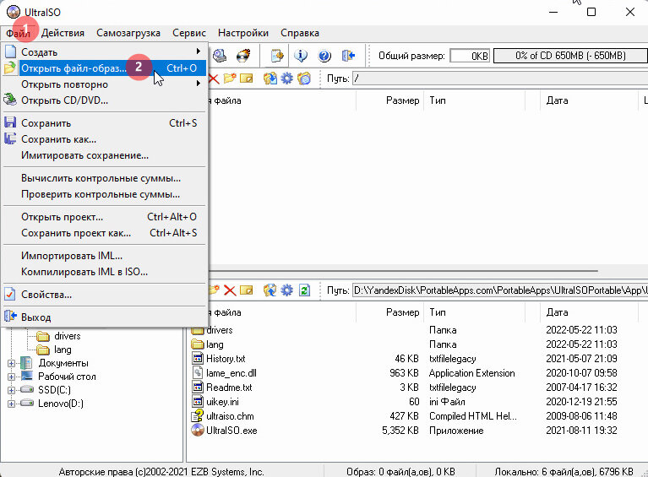This screenshot has height=477, width=648.
Task: Select the History.txt file
Action: pyautogui.click(x=226, y=359)
